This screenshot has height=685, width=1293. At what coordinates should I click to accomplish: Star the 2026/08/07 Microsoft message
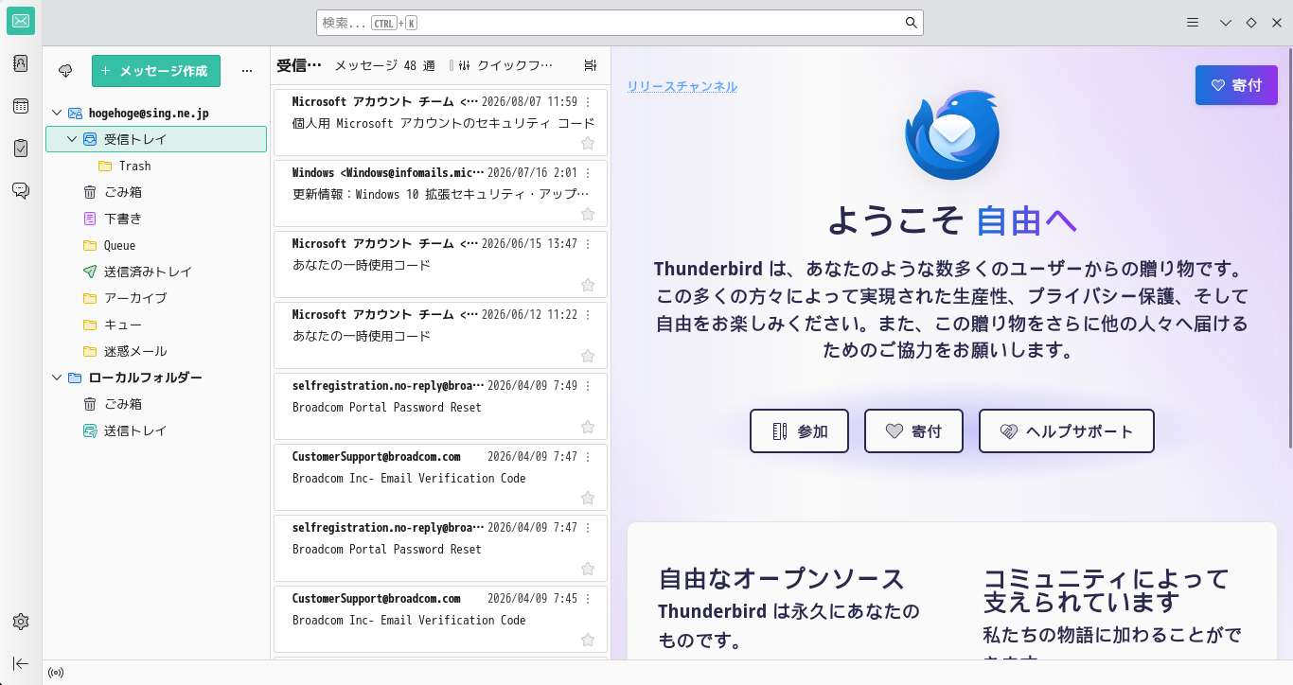coord(588,143)
